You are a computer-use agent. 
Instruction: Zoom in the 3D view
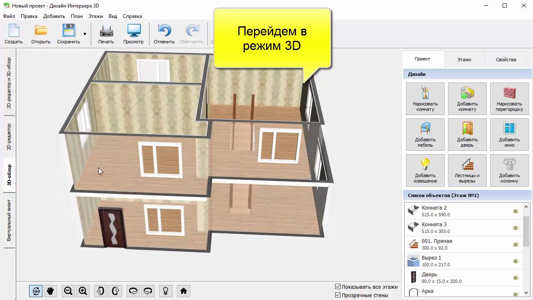coord(83,291)
